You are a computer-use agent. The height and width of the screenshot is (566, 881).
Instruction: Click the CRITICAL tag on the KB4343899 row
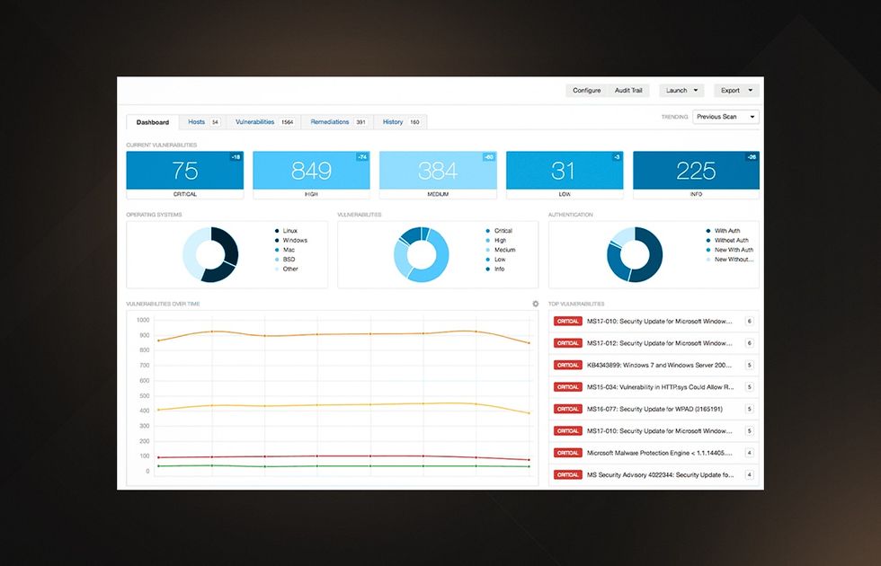[x=567, y=365]
